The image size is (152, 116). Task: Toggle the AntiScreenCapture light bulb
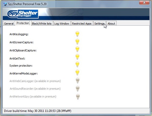click(x=77, y=42)
